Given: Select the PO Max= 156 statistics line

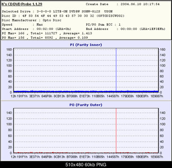Looking at the screenshot, I should (x=45, y=38).
